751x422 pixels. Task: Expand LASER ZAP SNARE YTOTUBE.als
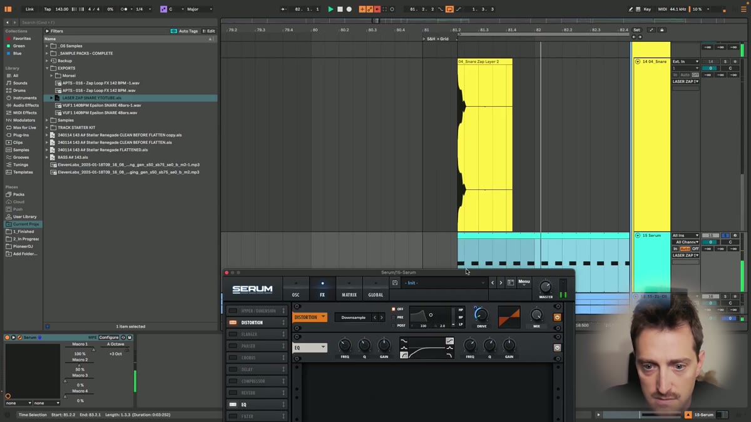(52, 98)
